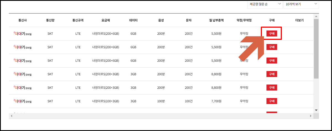Click 구매 button for 내맘대로S(100+3GB) plan
The width and height of the screenshot is (332, 131).
pyautogui.click(x=272, y=101)
